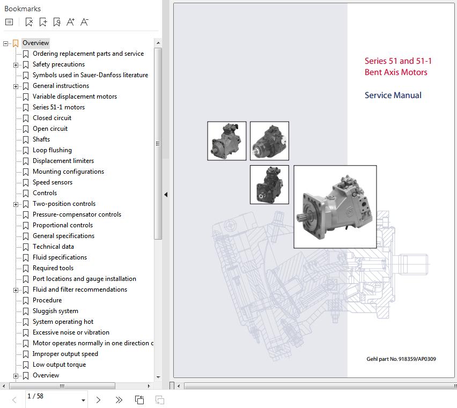Click the delete bookmark icon
The image size is (457, 408).
click(29, 22)
